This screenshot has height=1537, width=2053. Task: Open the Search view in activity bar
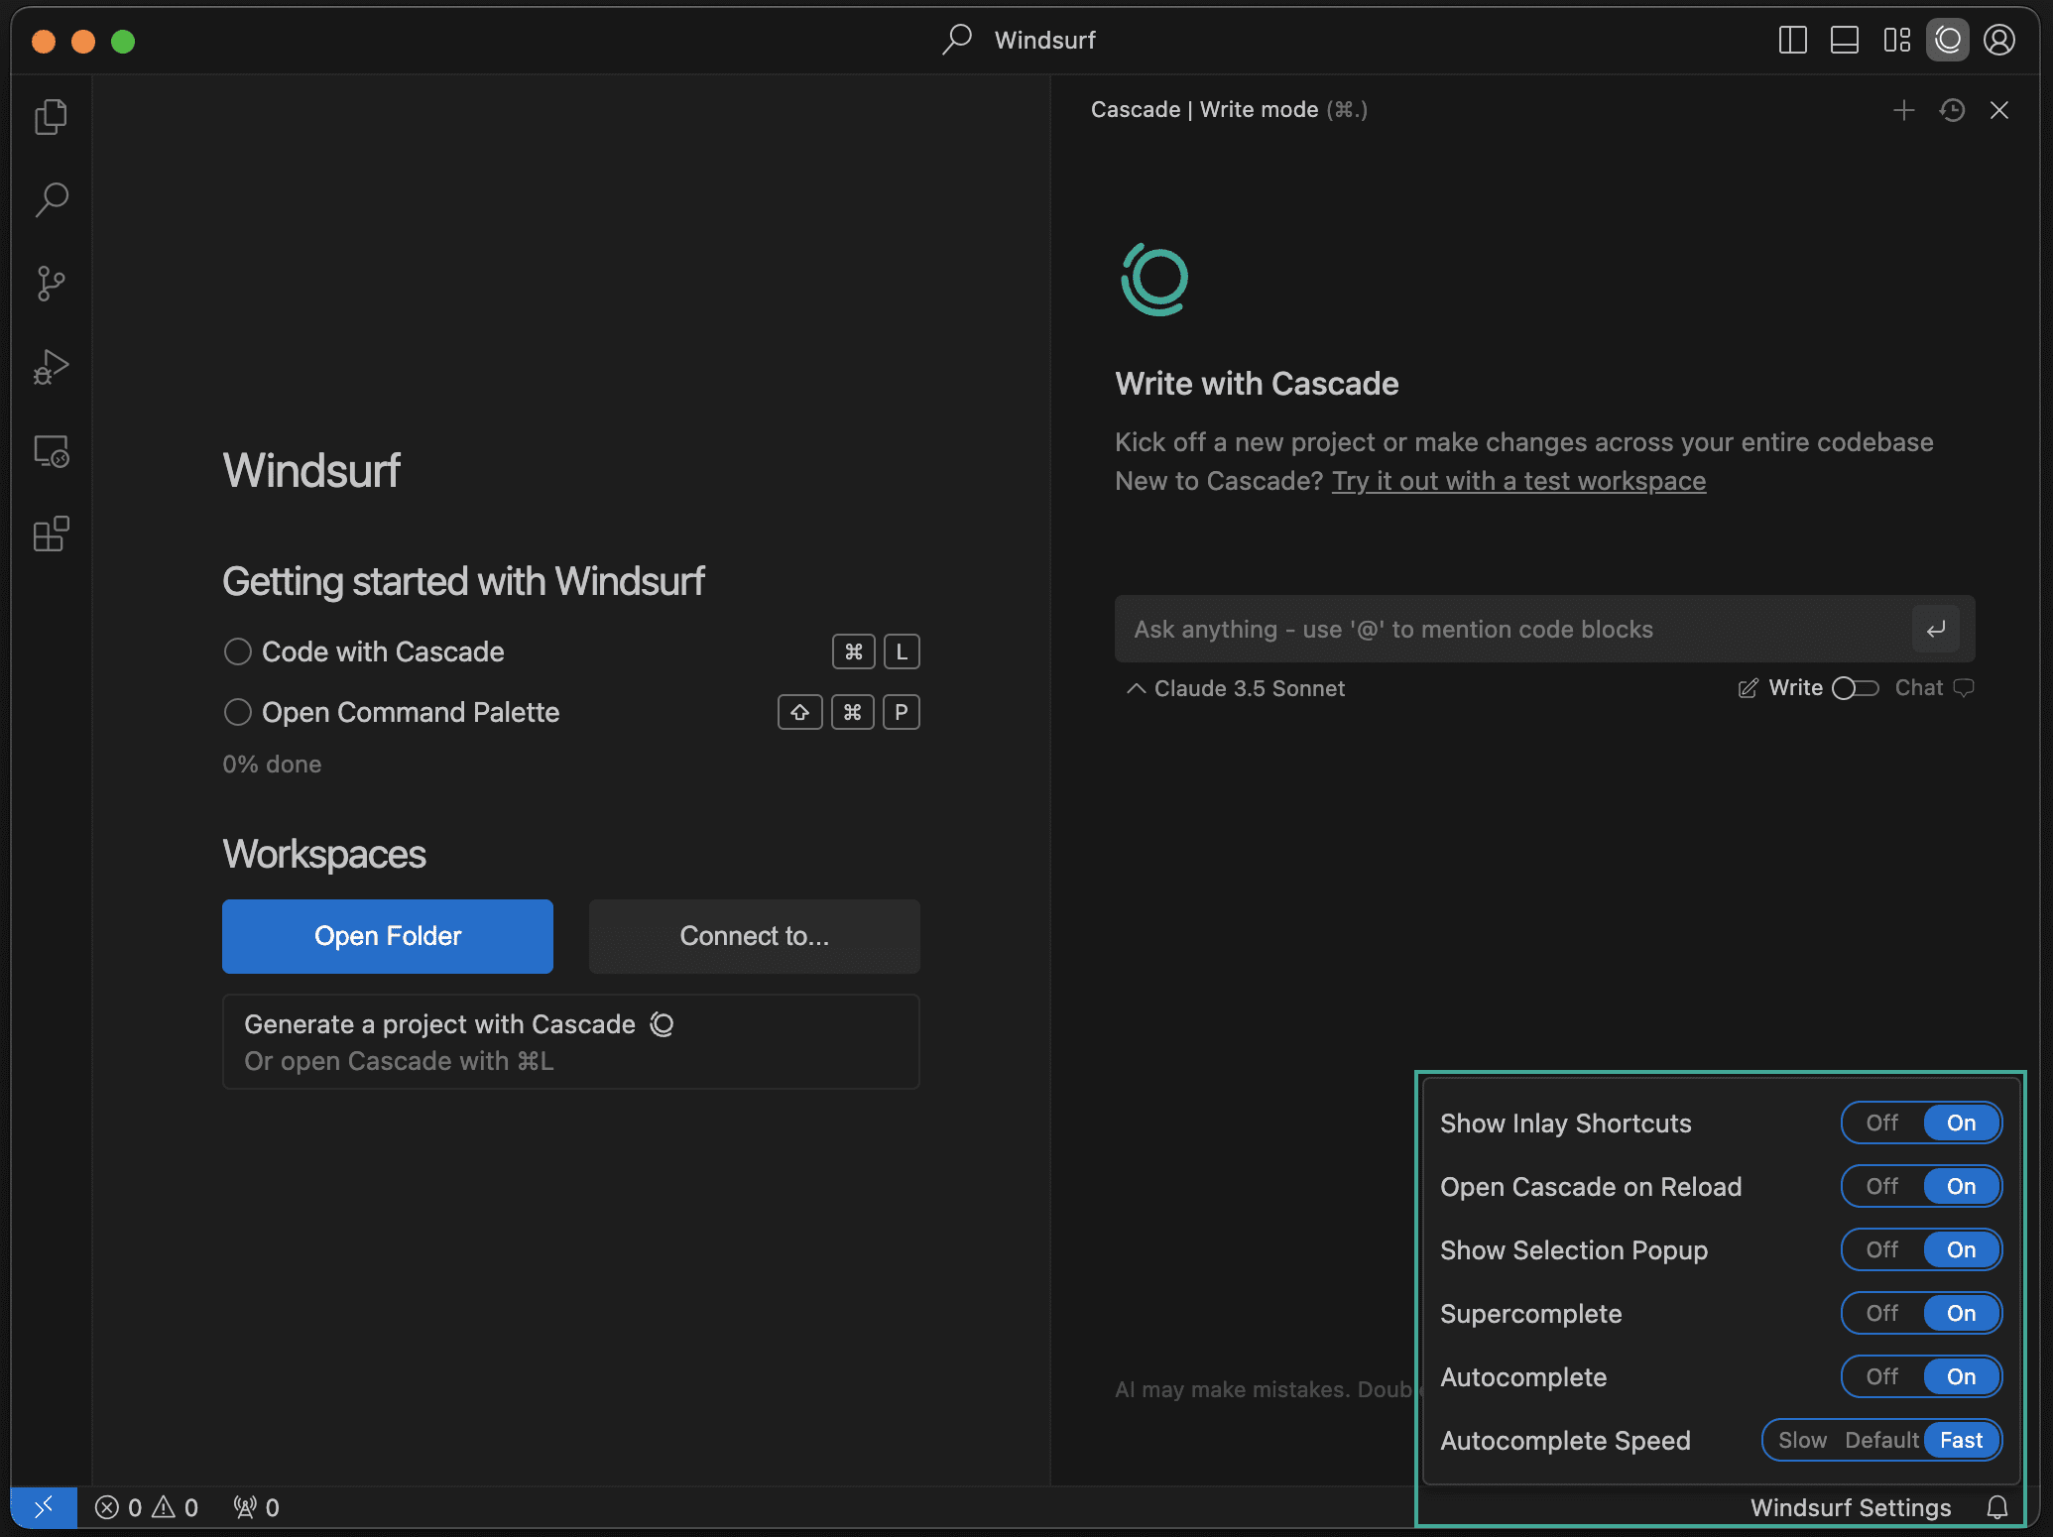[x=51, y=200]
